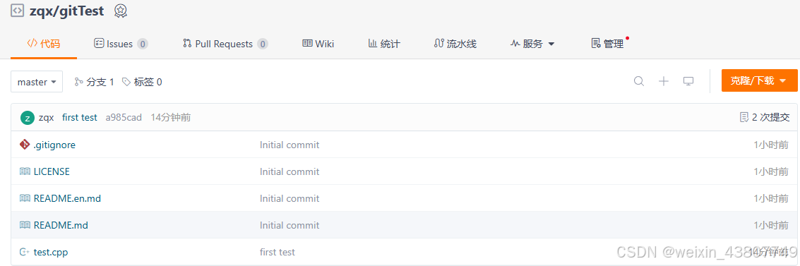Open Initial commit message in LICENSE row
This screenshot has width=800, height=266.
(x=289, y=171)
